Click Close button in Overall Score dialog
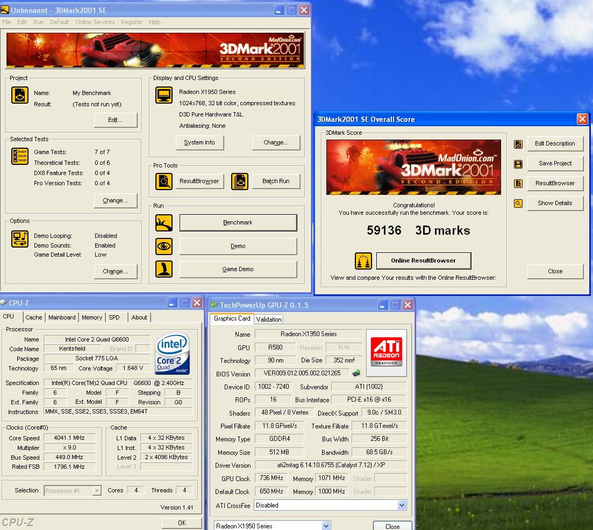The width and height of the screenshot is (593, 530). click(x=555, y=271)
